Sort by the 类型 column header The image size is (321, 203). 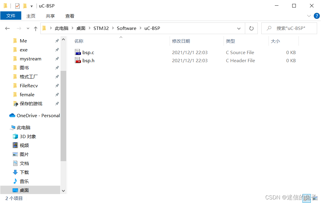point(230,41)
